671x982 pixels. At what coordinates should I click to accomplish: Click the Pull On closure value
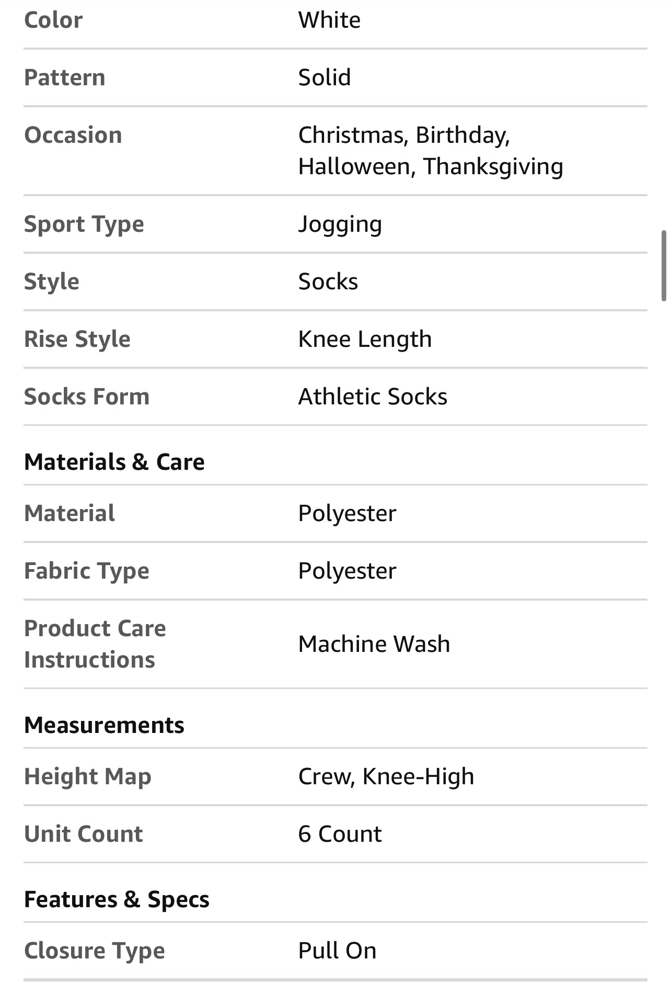337,951
